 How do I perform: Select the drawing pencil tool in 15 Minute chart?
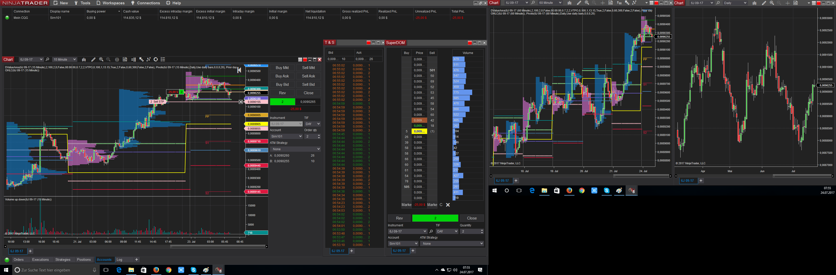[93, 59]
